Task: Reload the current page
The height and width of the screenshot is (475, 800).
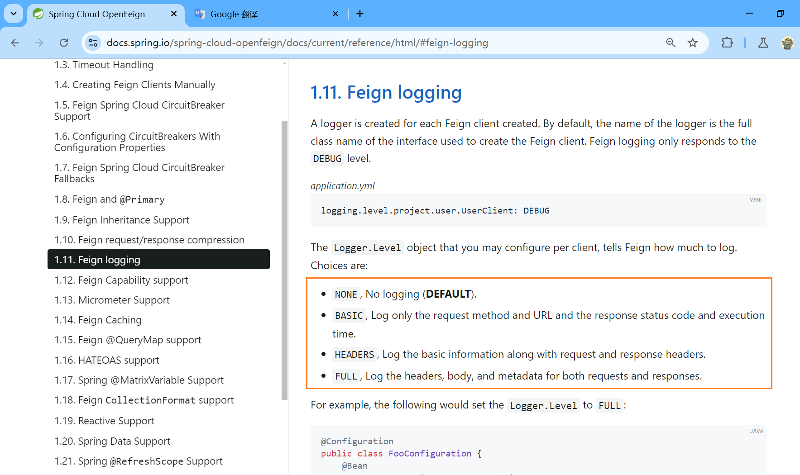Action: [64, 43]
